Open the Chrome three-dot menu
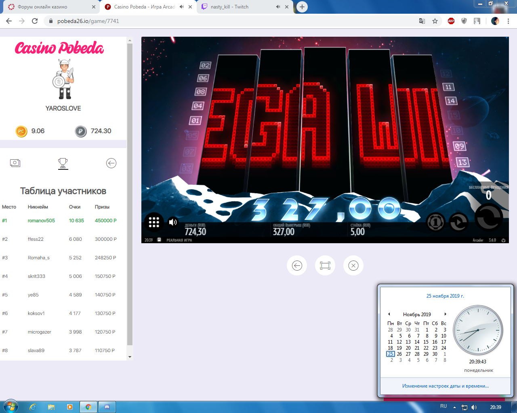The height and width of the screenshot is (413, 517). point(508,21)
